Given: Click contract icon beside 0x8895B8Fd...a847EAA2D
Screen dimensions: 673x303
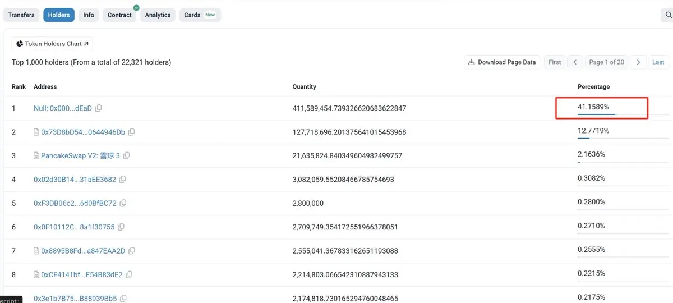Looking at the screenshot, I should tap(36, 251).
